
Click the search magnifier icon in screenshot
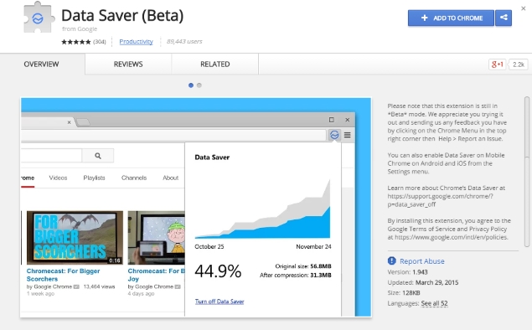click(98, 156)
